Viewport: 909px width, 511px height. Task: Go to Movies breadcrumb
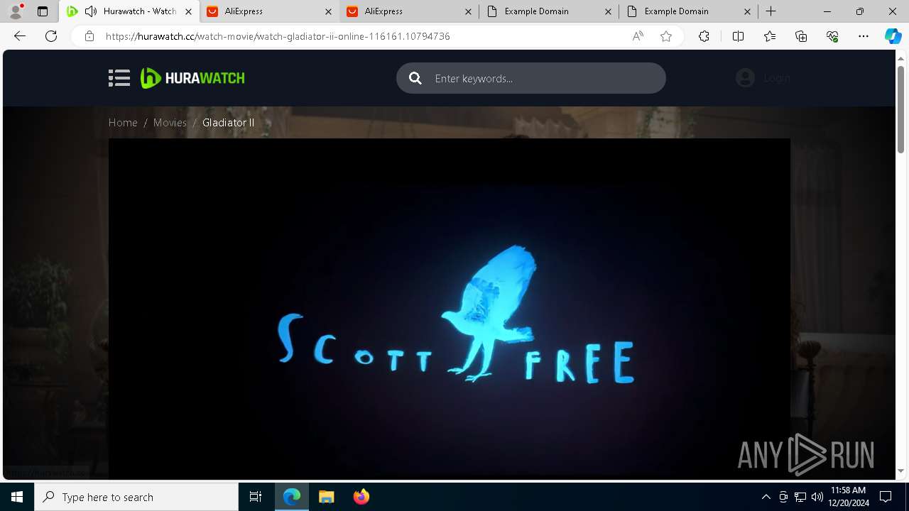(x=170, y=123)
